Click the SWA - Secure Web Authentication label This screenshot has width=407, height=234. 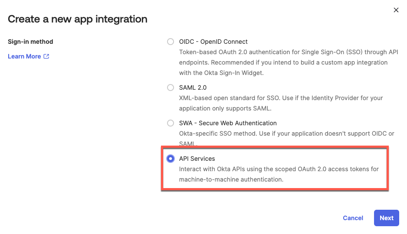[x=228, y=123]
